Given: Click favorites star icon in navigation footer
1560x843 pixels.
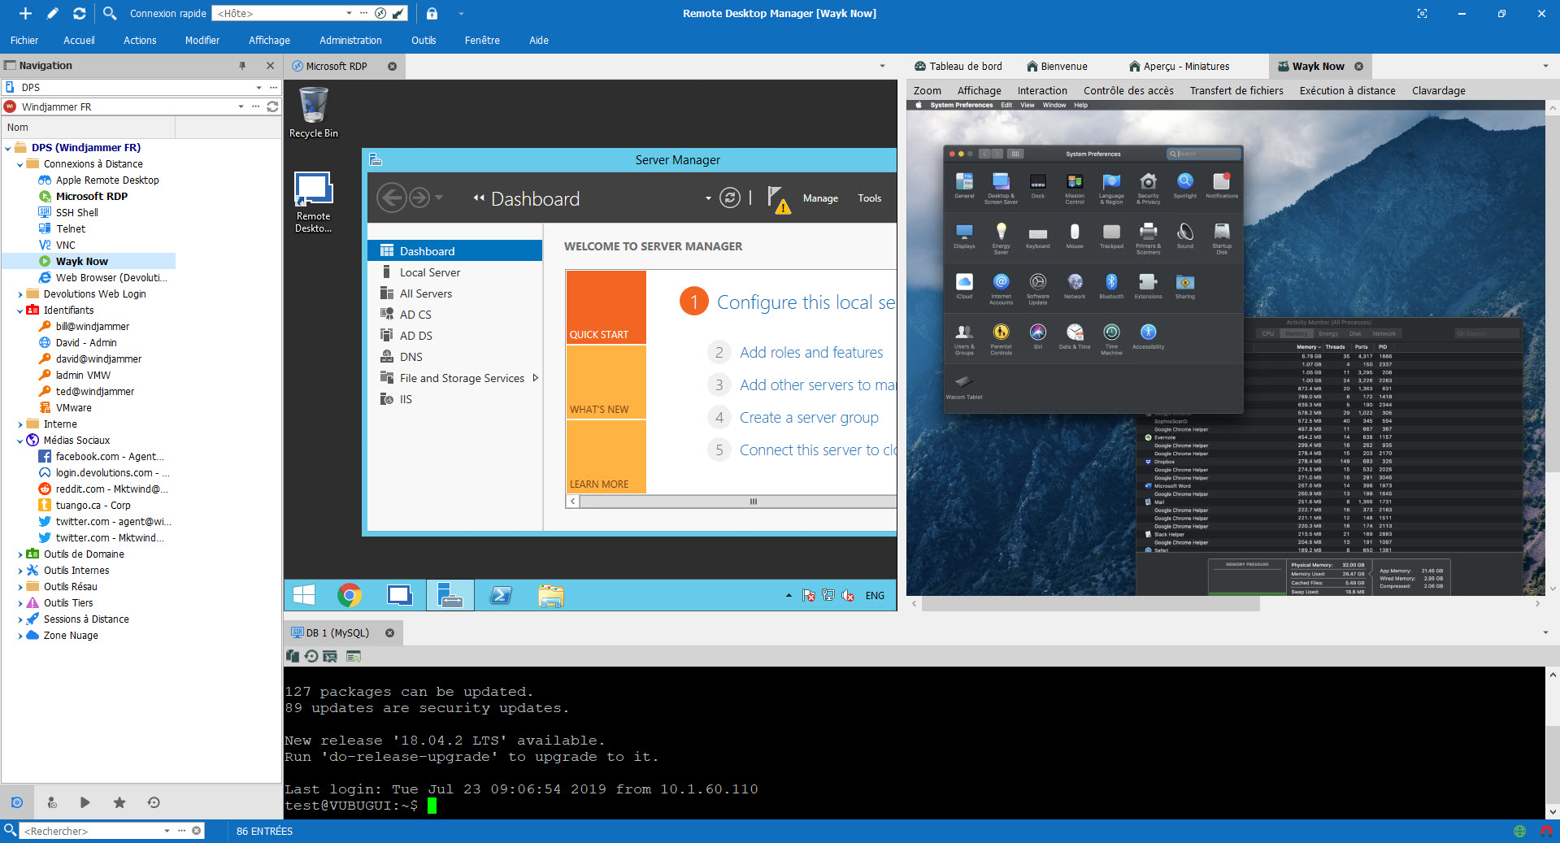Looking at the screenshot, I should click(119, 802).
